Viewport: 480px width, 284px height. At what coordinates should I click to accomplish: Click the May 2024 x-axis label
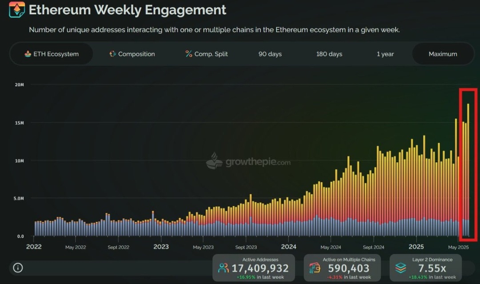pos(331,247)
